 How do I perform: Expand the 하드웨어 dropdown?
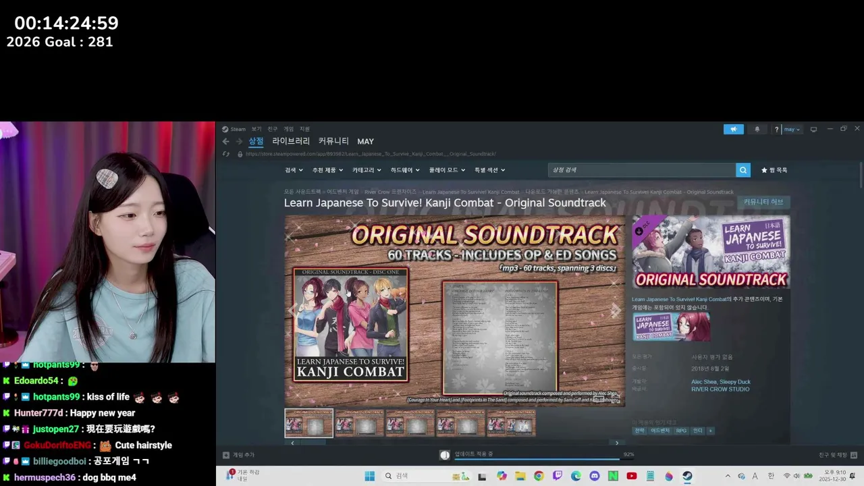(x=405, y=170)
